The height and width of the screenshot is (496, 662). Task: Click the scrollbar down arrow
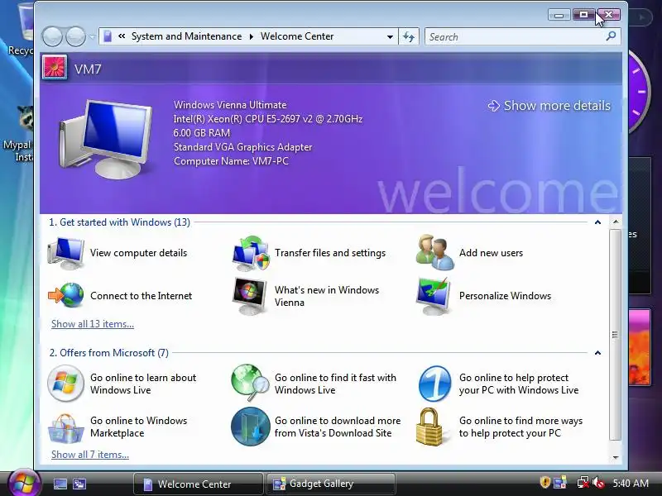click(616, 457)
